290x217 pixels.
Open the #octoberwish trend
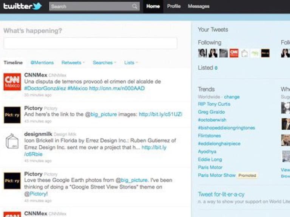point(212,120)
